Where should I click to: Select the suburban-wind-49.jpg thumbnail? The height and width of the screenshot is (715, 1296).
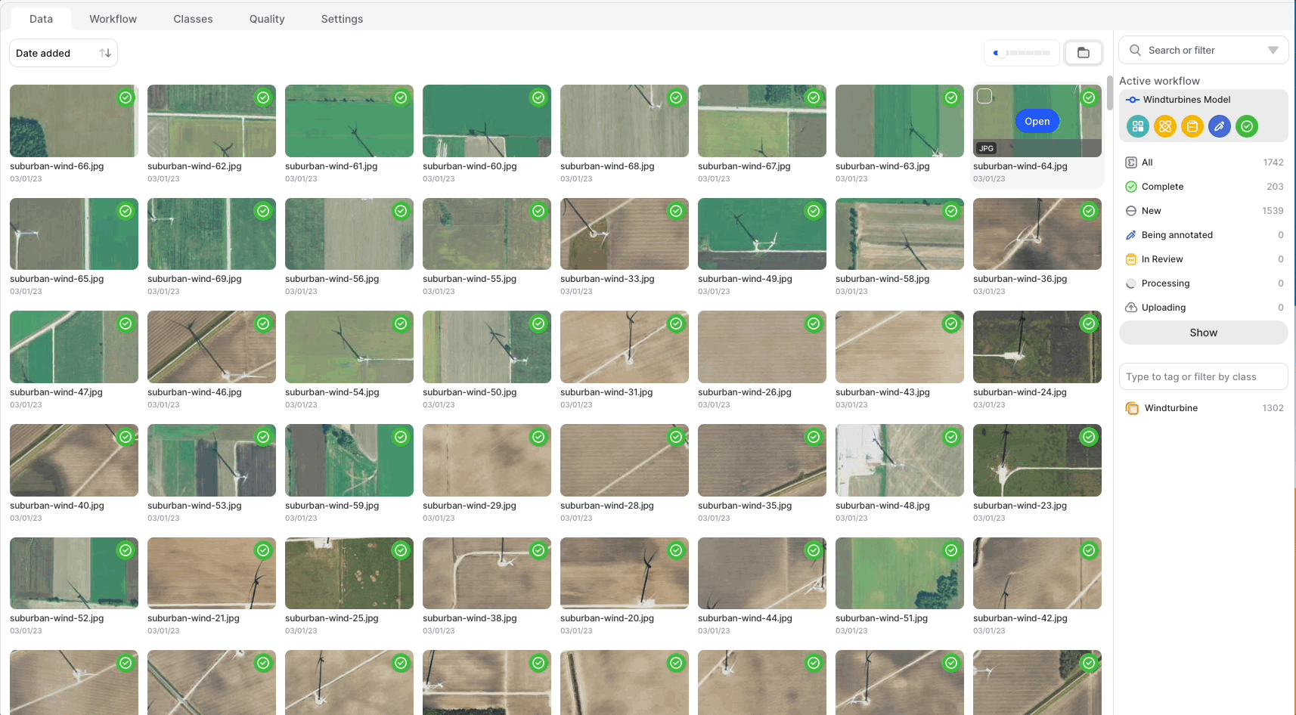point(762,234)
